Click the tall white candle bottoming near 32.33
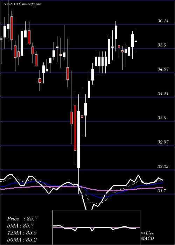Screen dimensions: 175x245 point(78,140)
